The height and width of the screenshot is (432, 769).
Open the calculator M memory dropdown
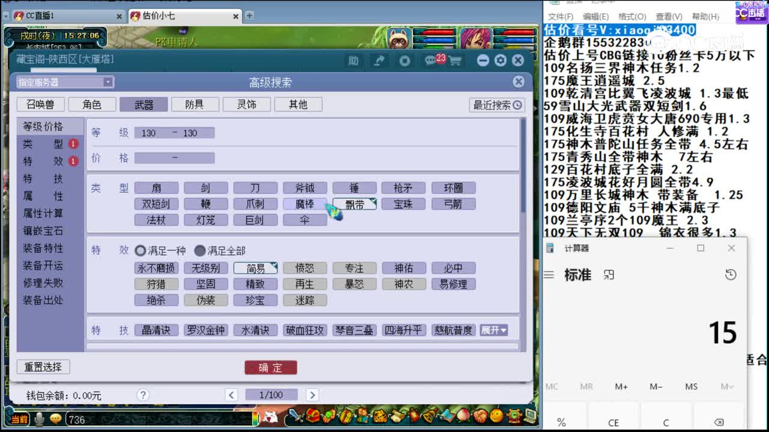pyautogui.click(x=726, y=386)
